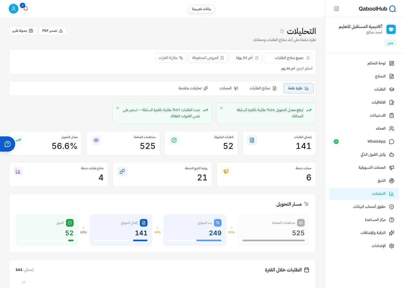
Task: Go to الطلبات sidebar item
Action: tap(364, 89)
